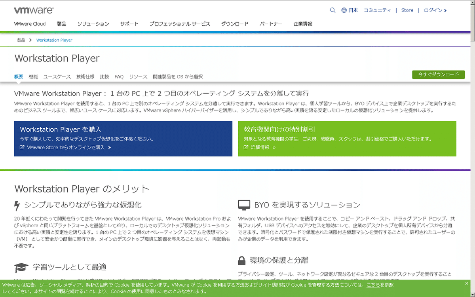Image resolution: width=475 pixels, height=297 pixels.
Task: Open the サポート menu
Action: click(x=129, y=24)
